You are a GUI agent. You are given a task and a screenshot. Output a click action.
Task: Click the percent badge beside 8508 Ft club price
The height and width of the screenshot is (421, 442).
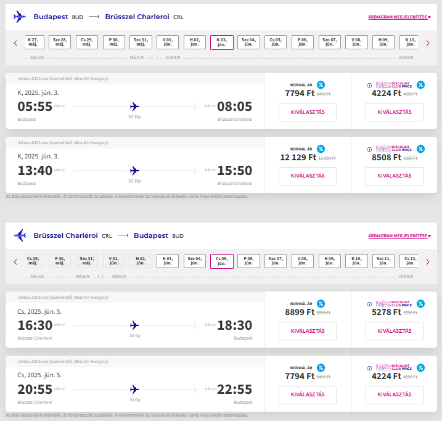point(420,149)
